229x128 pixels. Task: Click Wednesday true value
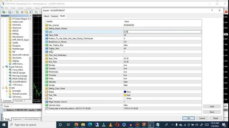pyautogui.click(x=162, y=72)
